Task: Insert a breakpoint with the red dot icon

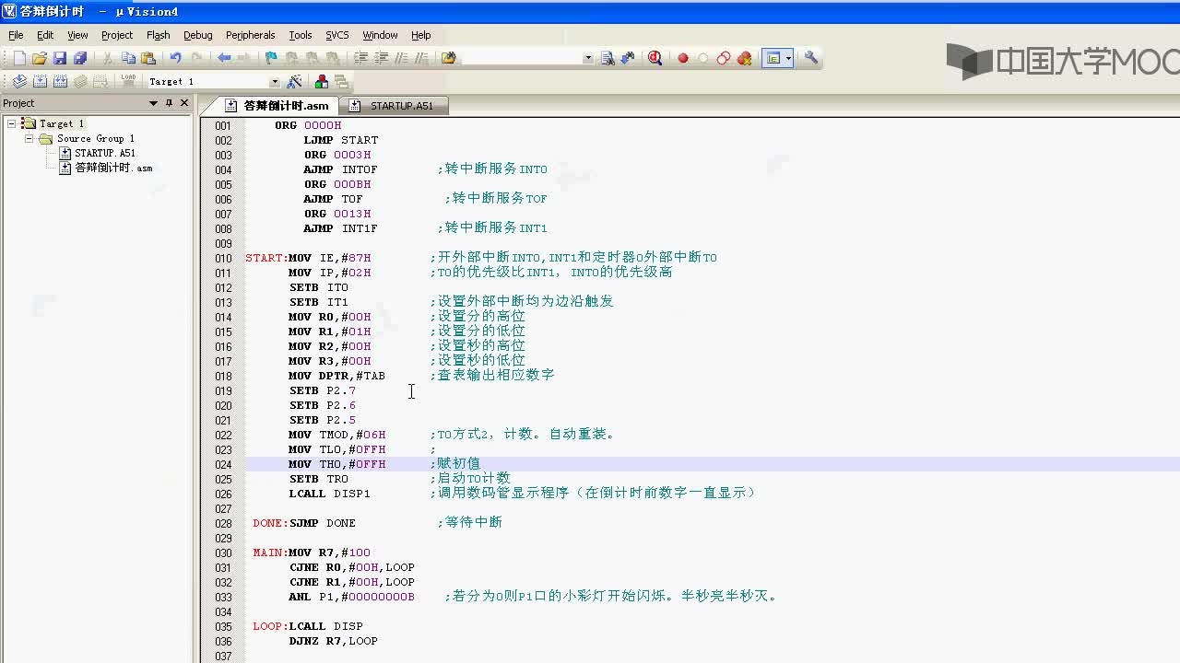Action: tap(683, 58)
